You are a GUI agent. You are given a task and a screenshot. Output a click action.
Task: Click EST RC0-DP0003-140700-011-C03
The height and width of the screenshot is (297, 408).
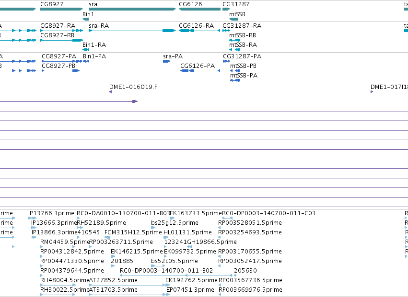click(x=227, y=218)
